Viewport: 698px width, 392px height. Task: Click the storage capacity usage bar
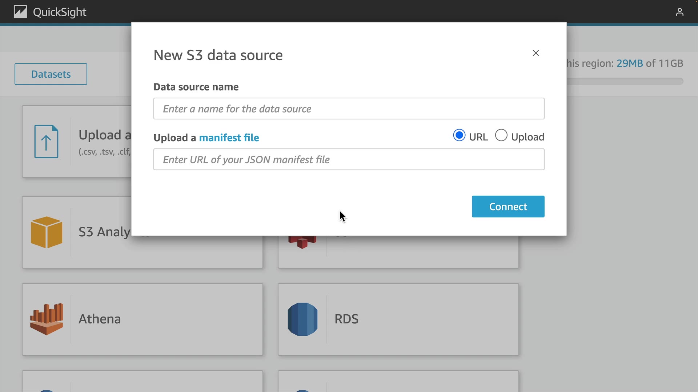pyautogui.click(x=625, y=81)
